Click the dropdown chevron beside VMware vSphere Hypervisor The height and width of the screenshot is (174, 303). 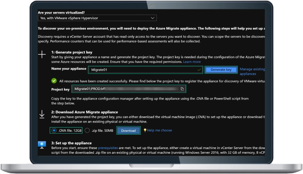[153, 18]
